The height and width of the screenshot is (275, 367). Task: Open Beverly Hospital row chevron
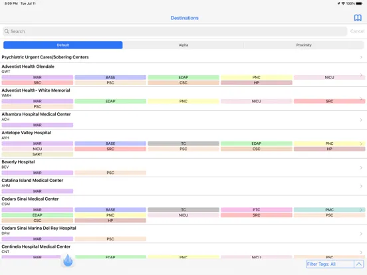click(x=361, y=167)
